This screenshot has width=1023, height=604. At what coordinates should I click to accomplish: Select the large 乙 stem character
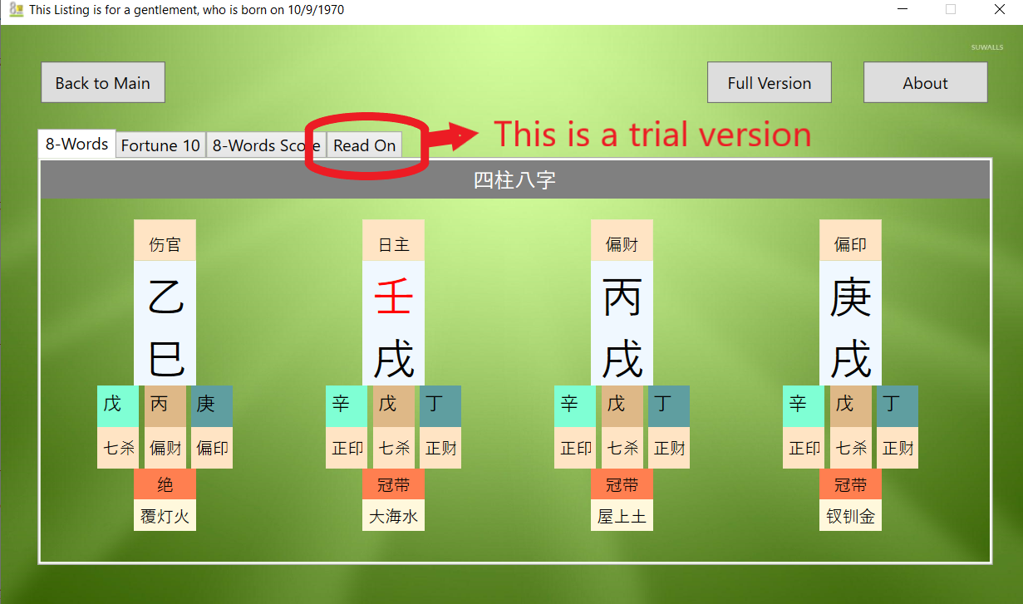[165, 297]
